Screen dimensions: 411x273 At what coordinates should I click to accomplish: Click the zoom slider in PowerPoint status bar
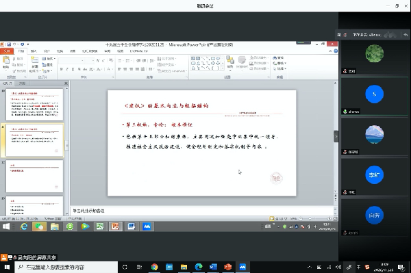click(x=310, y=218)
